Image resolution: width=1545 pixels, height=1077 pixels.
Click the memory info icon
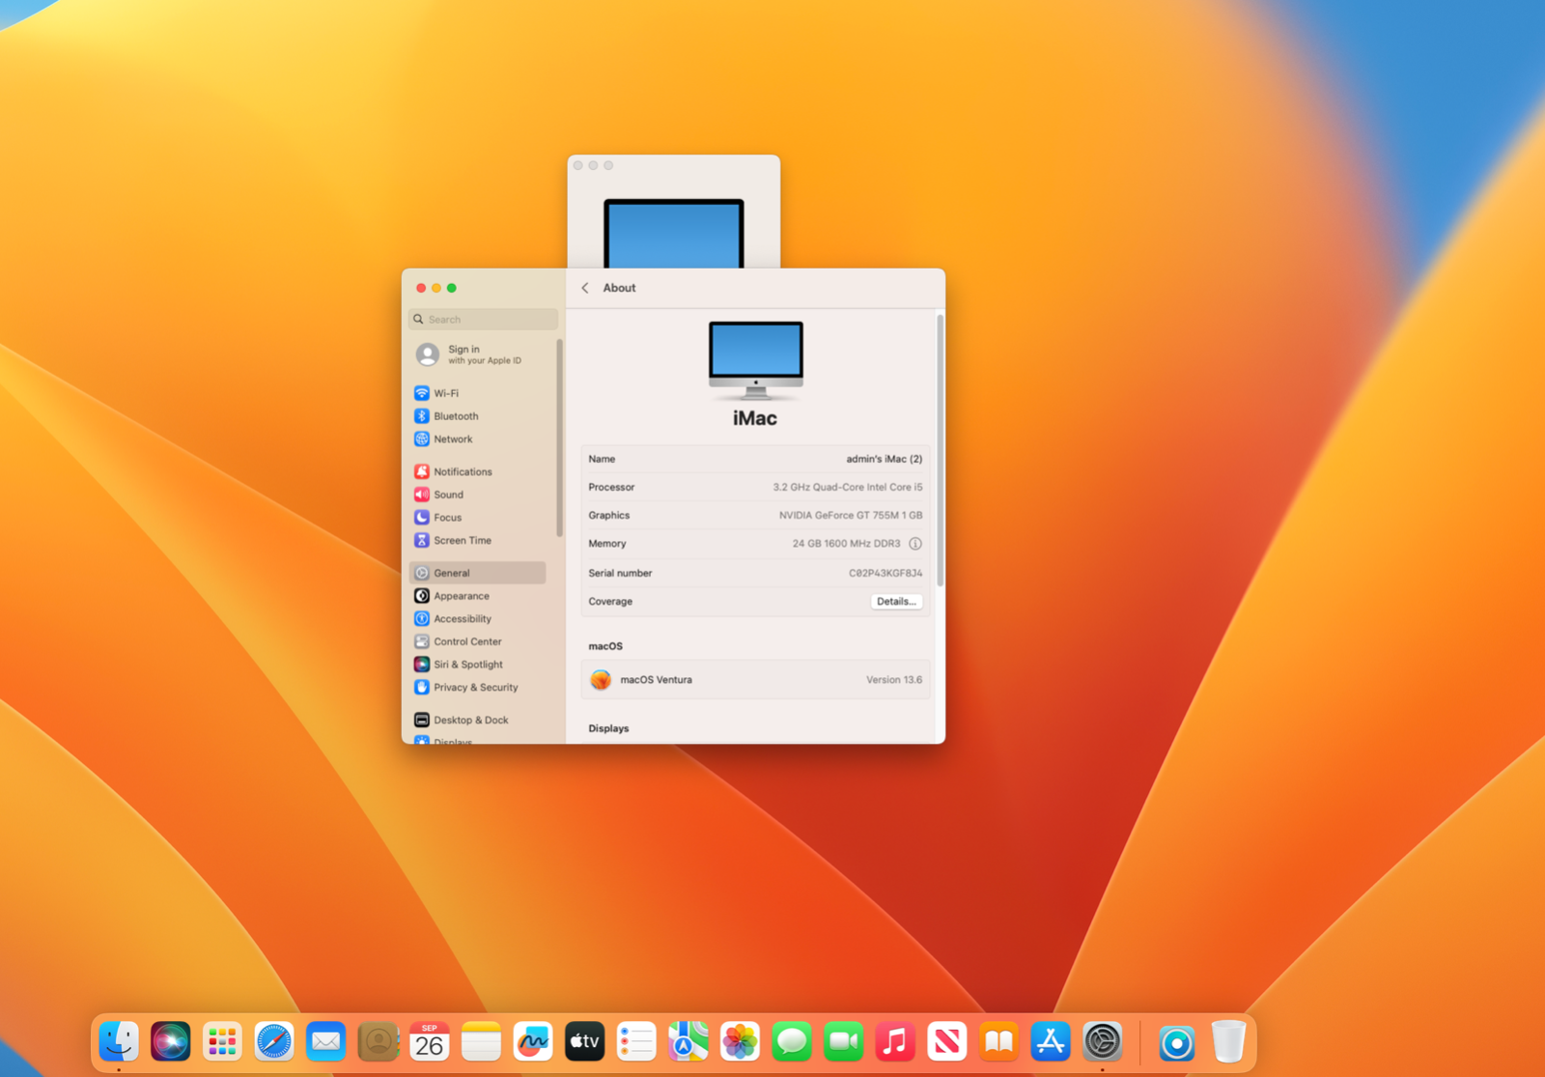[915, 544]
